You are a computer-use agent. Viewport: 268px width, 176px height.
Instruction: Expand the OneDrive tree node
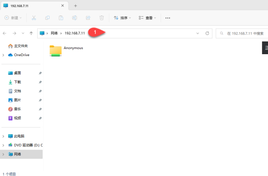coord(3,55)
